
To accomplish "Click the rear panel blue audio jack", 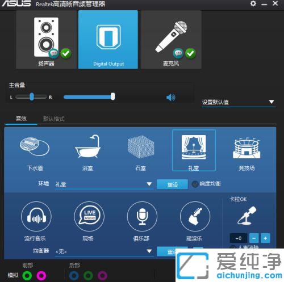I will tap(74, 276).
